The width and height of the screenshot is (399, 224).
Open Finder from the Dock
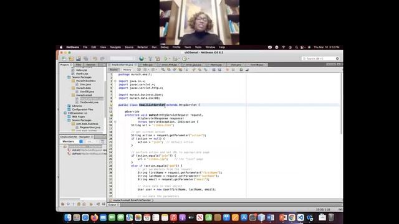(x=68, y=217)
